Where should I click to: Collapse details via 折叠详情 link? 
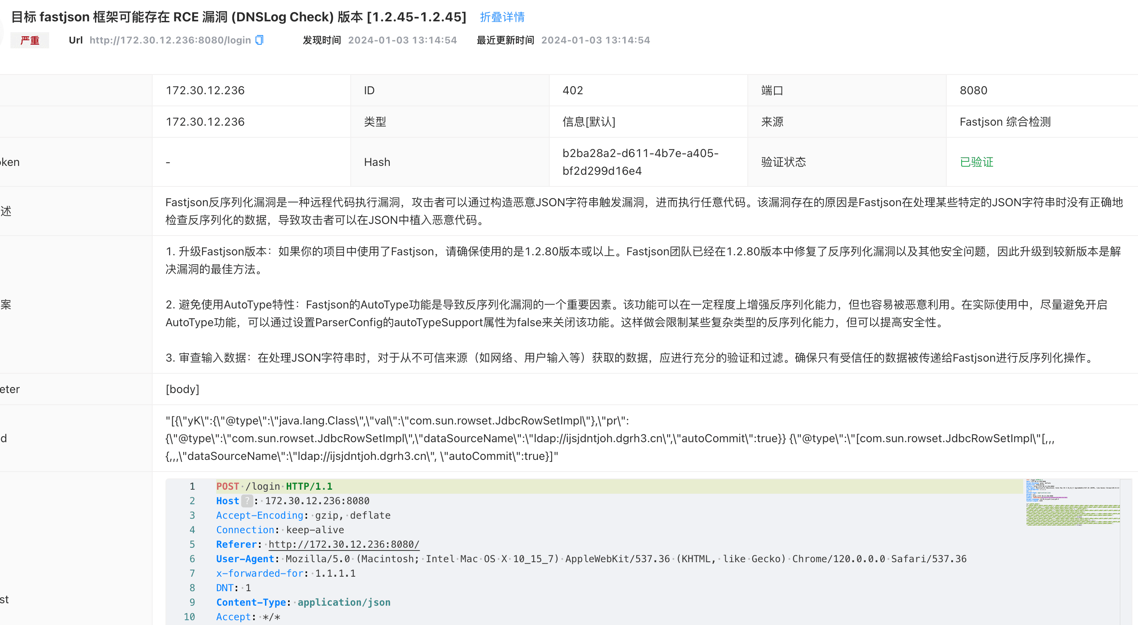click(x=502, y=17)
